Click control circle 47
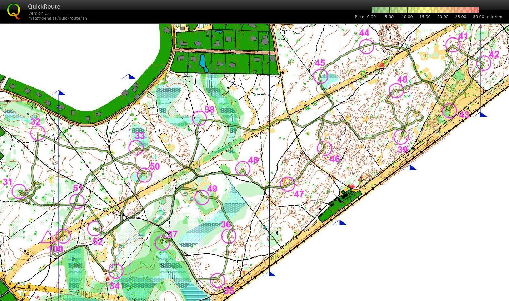The width and height of the screenshot is (509, 301). 288,184
